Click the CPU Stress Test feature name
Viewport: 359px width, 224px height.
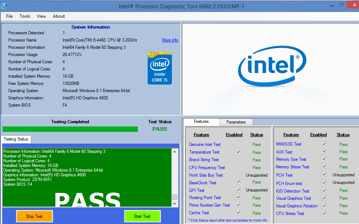pyautogui.click(x=290, y=213)
